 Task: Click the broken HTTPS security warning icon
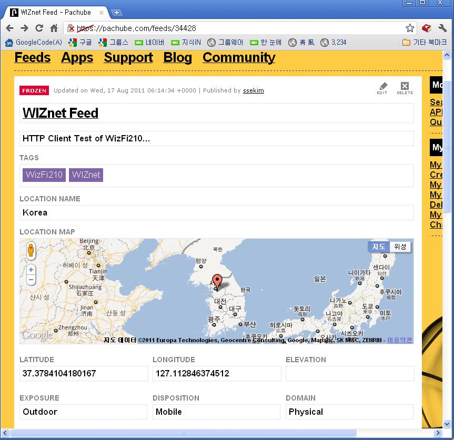70,28
